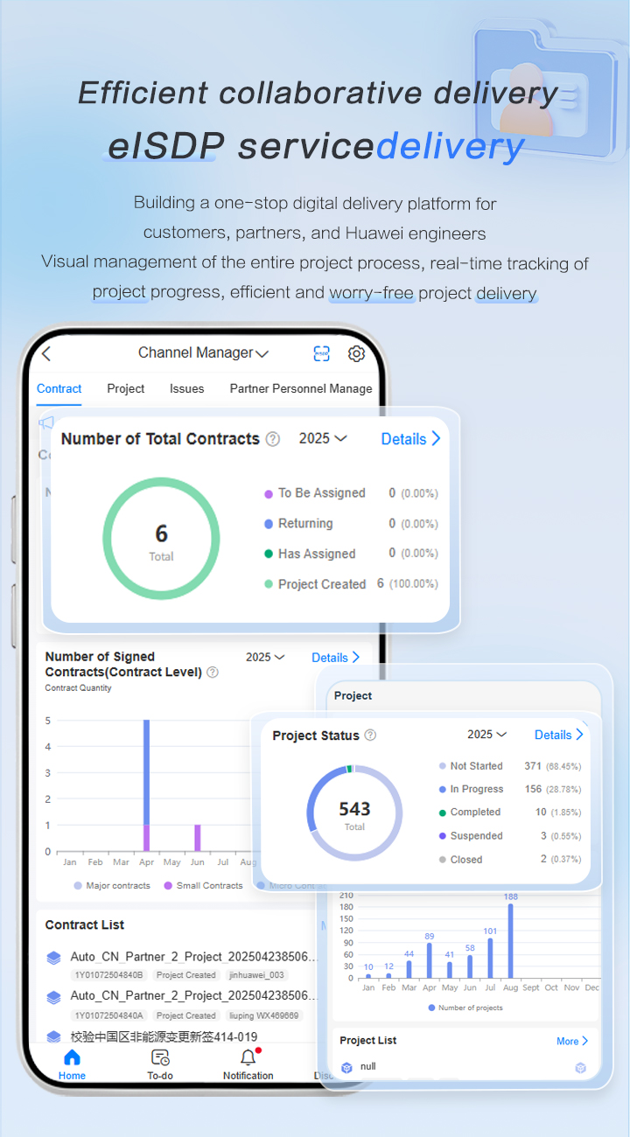Click the Has Assigned legend entry

351,554
